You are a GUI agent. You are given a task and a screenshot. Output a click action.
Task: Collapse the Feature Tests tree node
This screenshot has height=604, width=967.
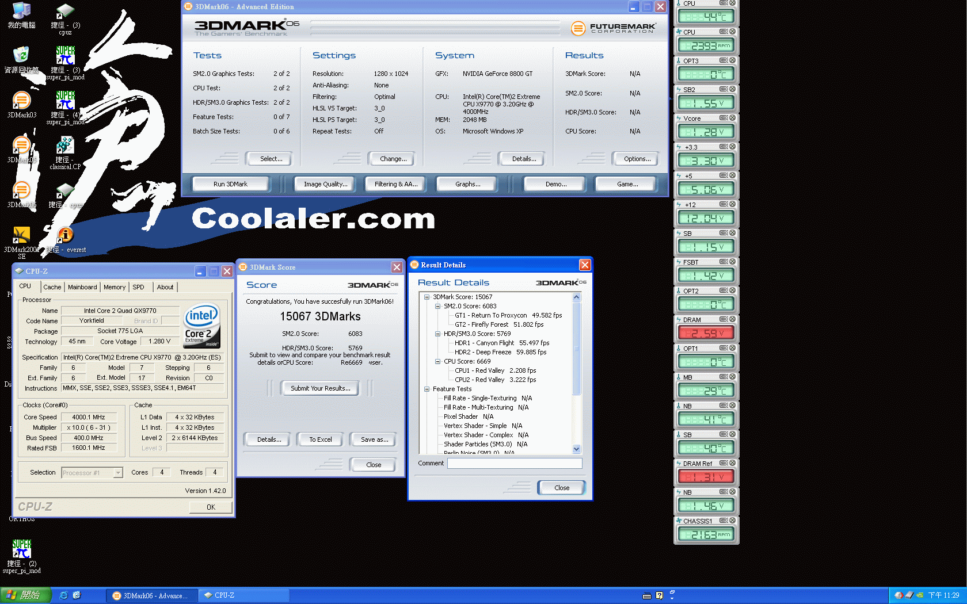pyautogui.click(x=427, y=389)
